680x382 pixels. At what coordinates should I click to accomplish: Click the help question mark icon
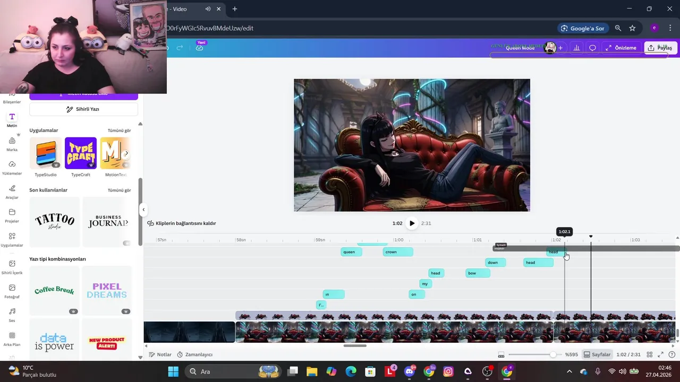click(672, 354)
